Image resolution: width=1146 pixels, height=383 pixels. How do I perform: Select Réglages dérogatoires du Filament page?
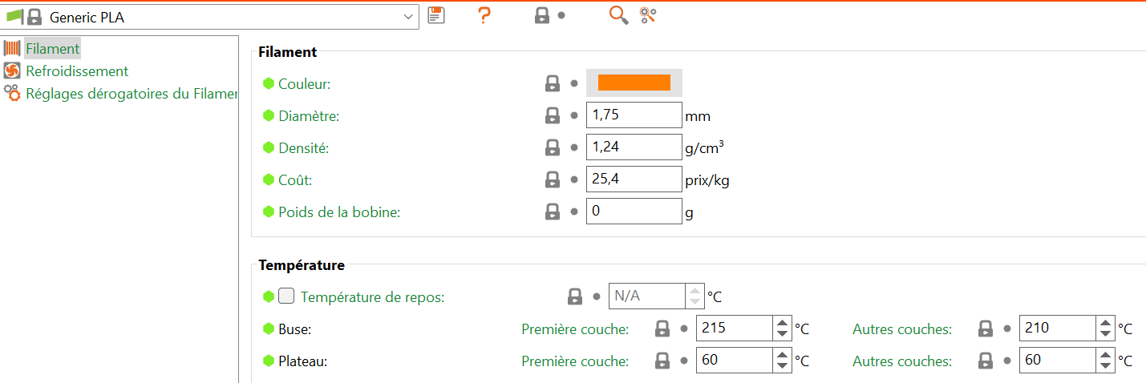(x=132, y=93)
